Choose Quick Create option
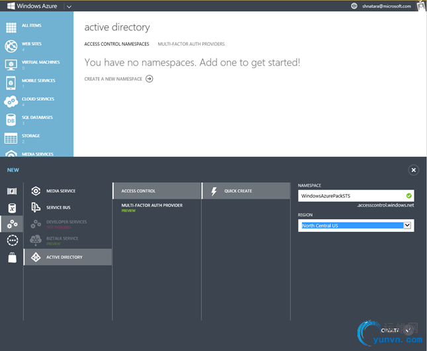The height and width of the screenshot is (351, 427). (x=246, y=191)
